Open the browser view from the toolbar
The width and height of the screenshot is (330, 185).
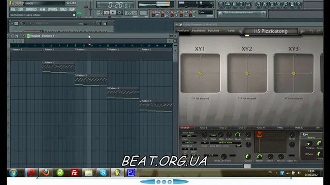click(241, 4)
